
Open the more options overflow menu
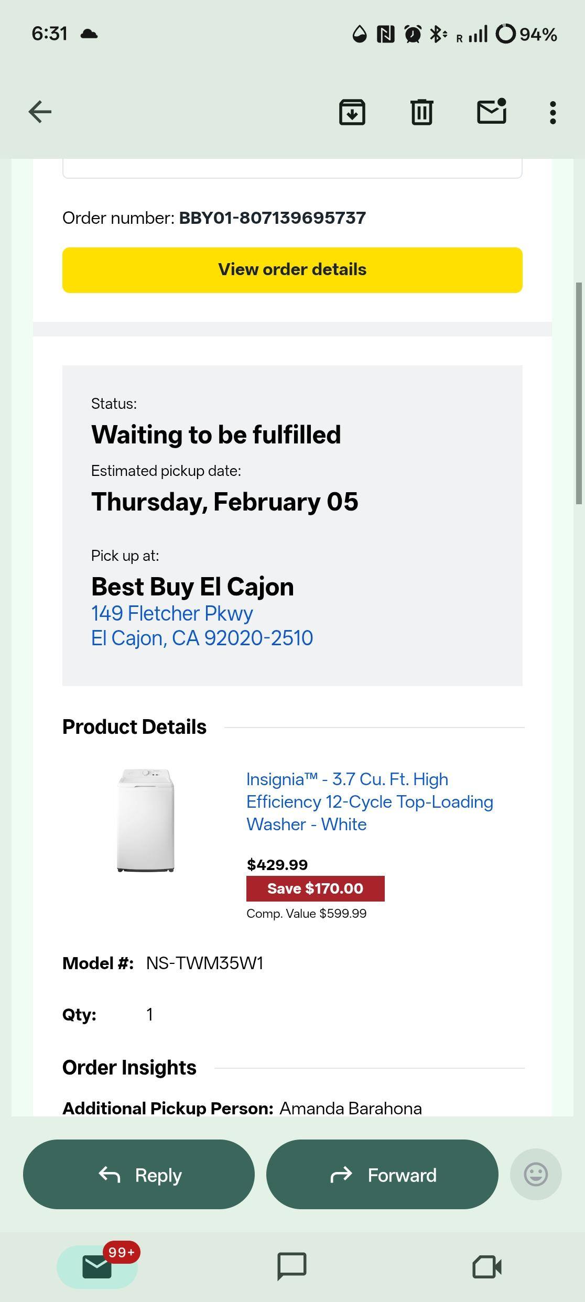pos(552,112)
